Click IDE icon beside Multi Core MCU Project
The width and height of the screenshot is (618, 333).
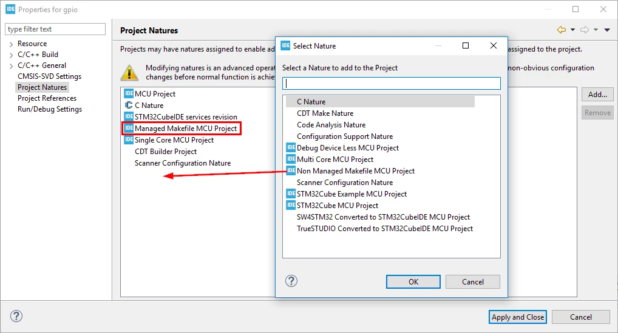291,159
